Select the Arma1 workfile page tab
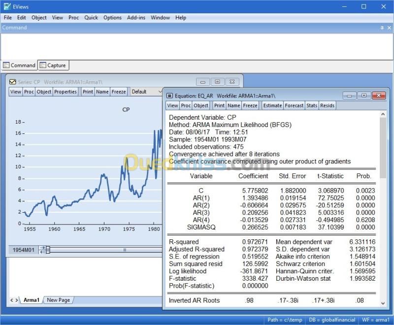The image size is (394, 325). pyautogui.click(x=32, y=300)
